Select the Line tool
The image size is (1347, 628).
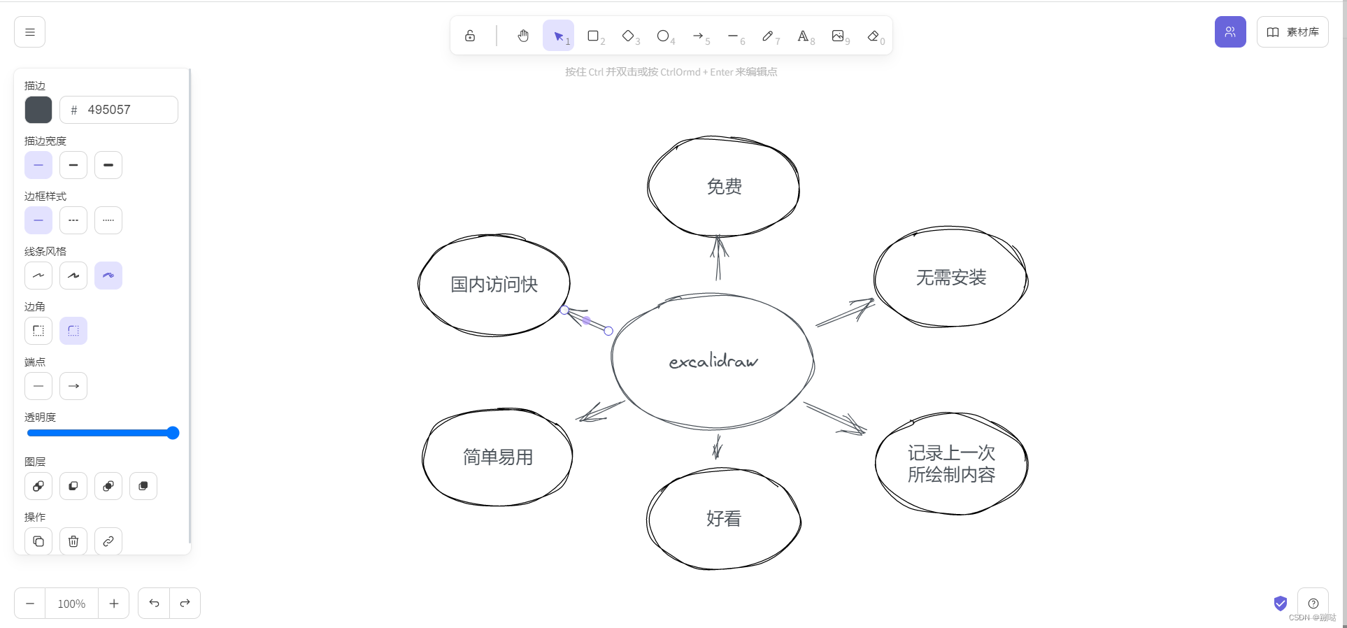tap(733, 36)
